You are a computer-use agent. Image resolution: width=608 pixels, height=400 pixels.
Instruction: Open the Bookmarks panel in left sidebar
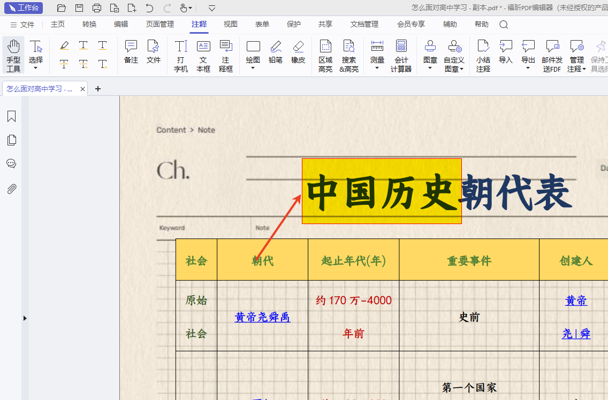[11, 117]
